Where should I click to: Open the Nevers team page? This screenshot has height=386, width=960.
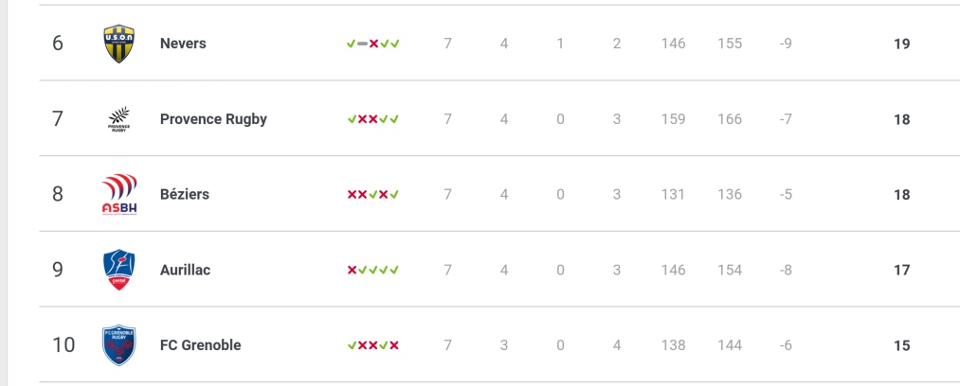(183, 44)
